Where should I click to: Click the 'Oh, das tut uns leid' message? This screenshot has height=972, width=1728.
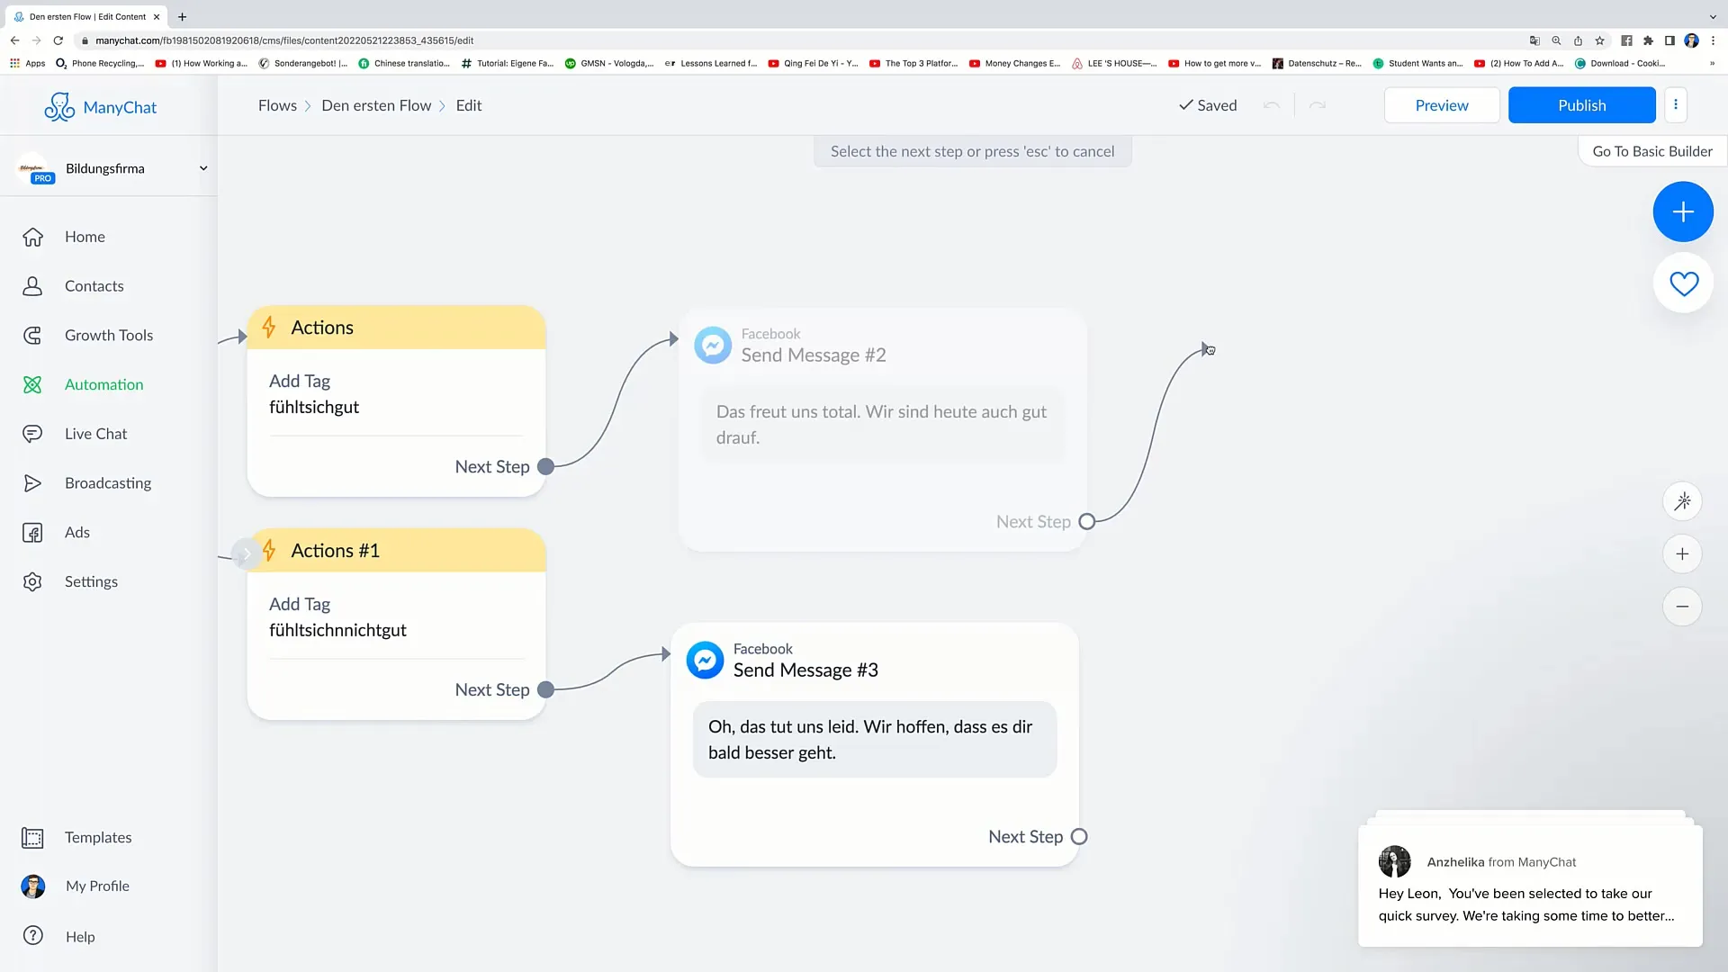click(x=874, y=740)
